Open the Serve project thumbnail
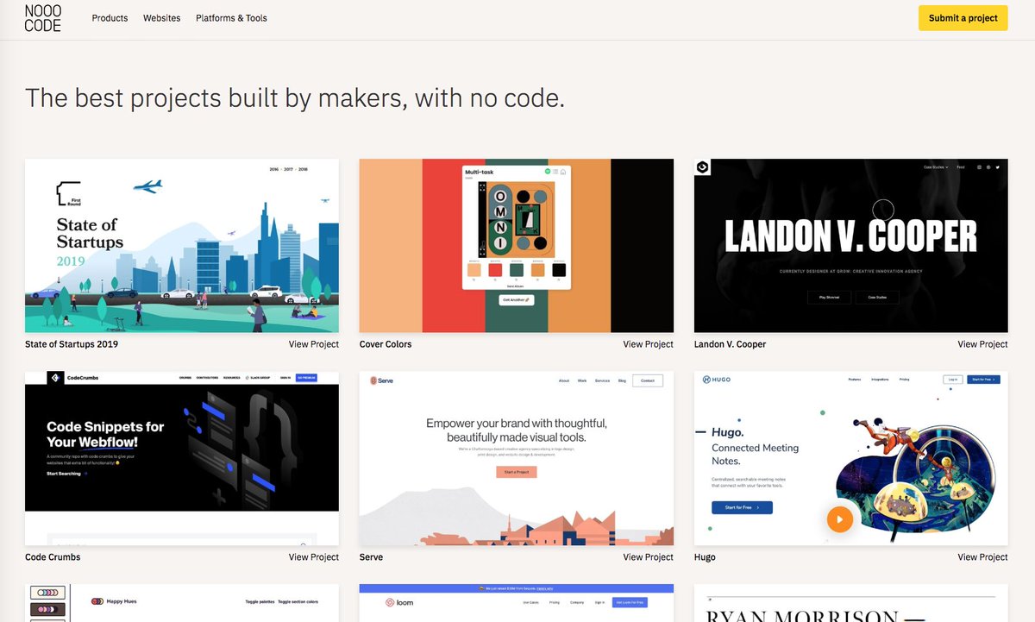The image size is (1035, 622). 517,458
